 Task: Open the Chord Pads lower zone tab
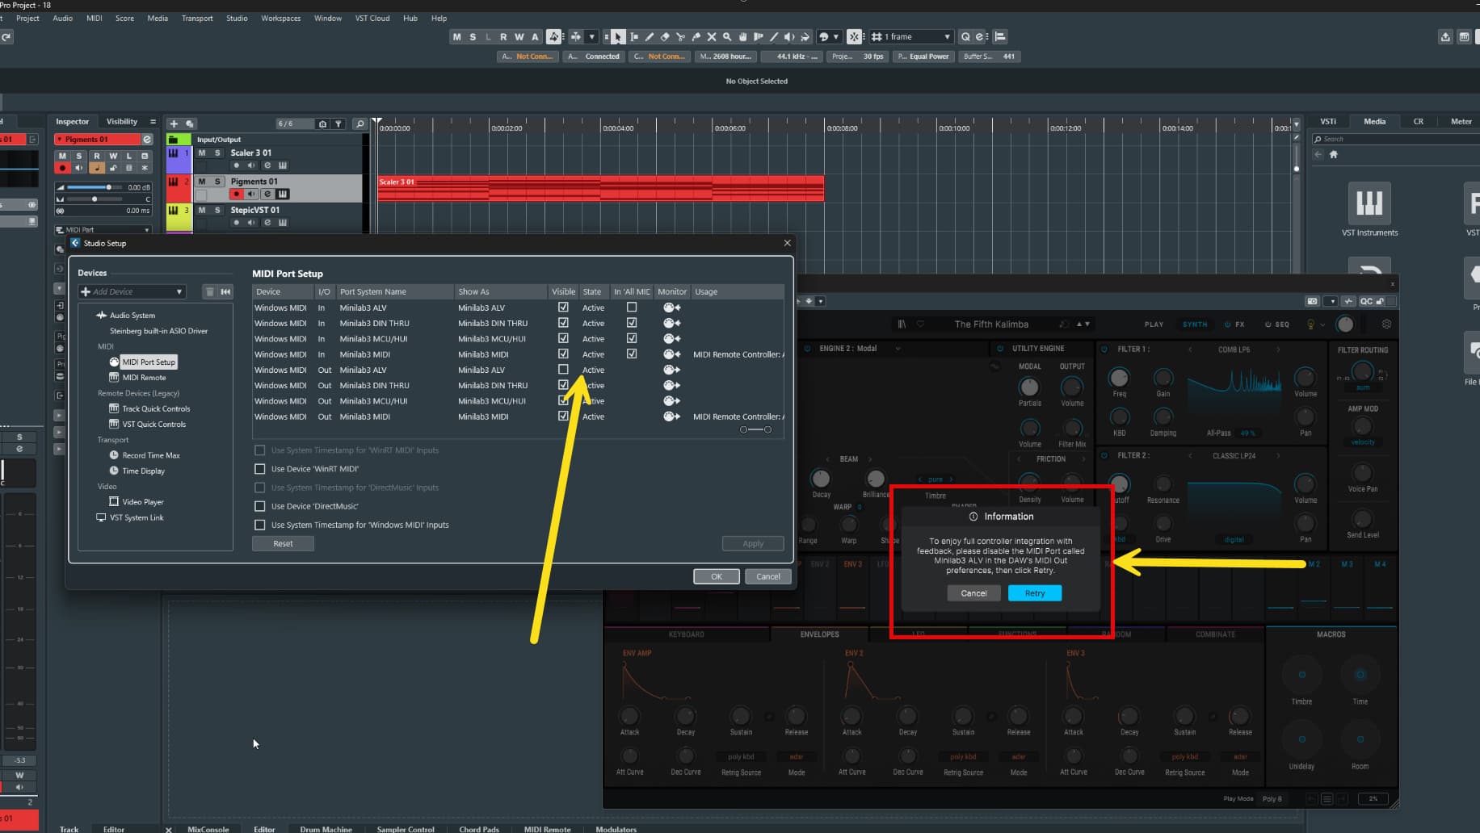tap(479, 829)
